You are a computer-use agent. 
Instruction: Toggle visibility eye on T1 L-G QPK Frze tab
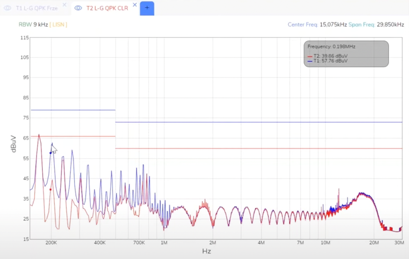(8, 8)
